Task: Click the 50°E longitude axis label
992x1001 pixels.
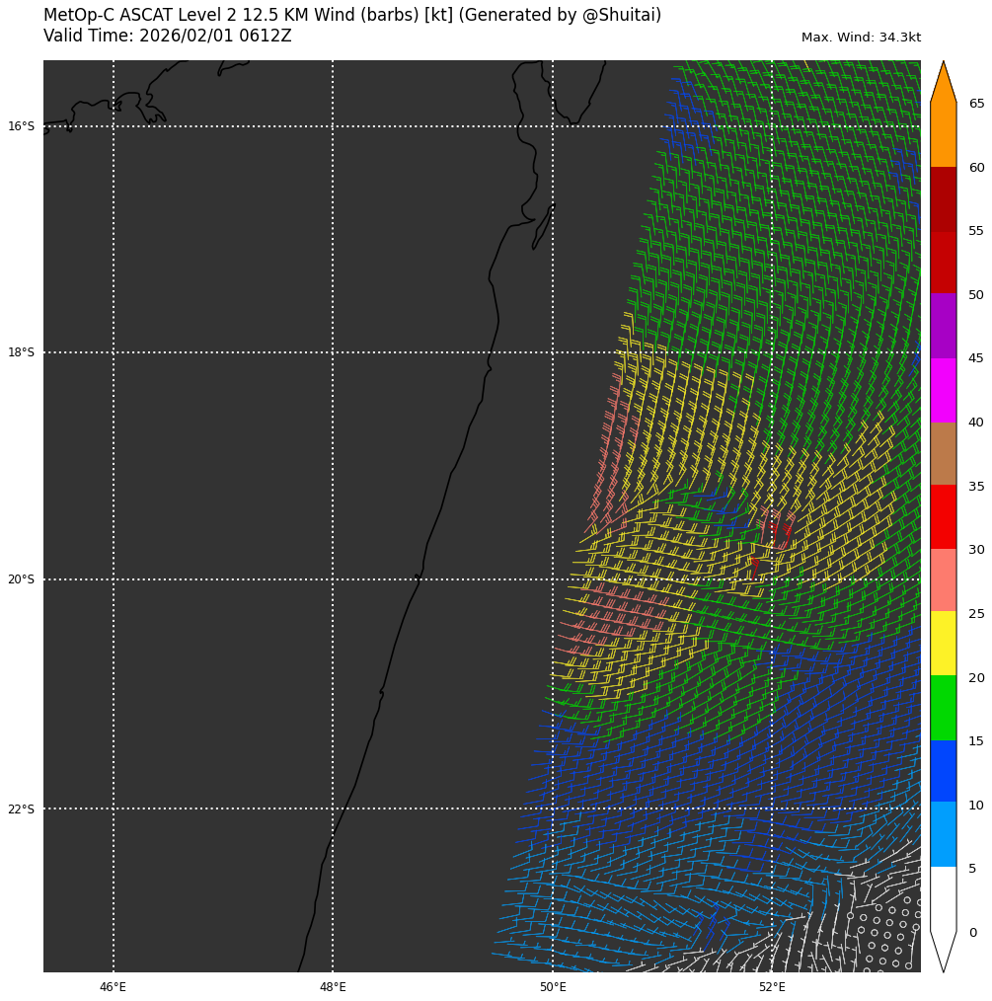Action: (x=553, y=987)
